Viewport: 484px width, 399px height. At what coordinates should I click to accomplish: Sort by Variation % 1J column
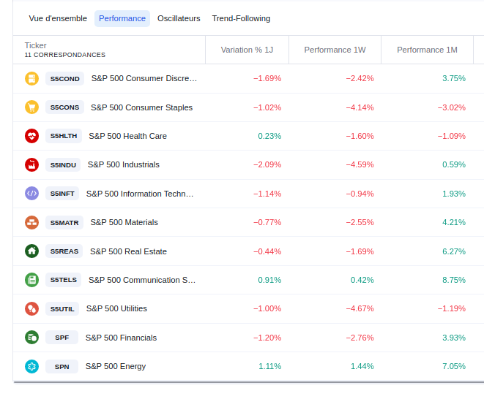[247, 50]
